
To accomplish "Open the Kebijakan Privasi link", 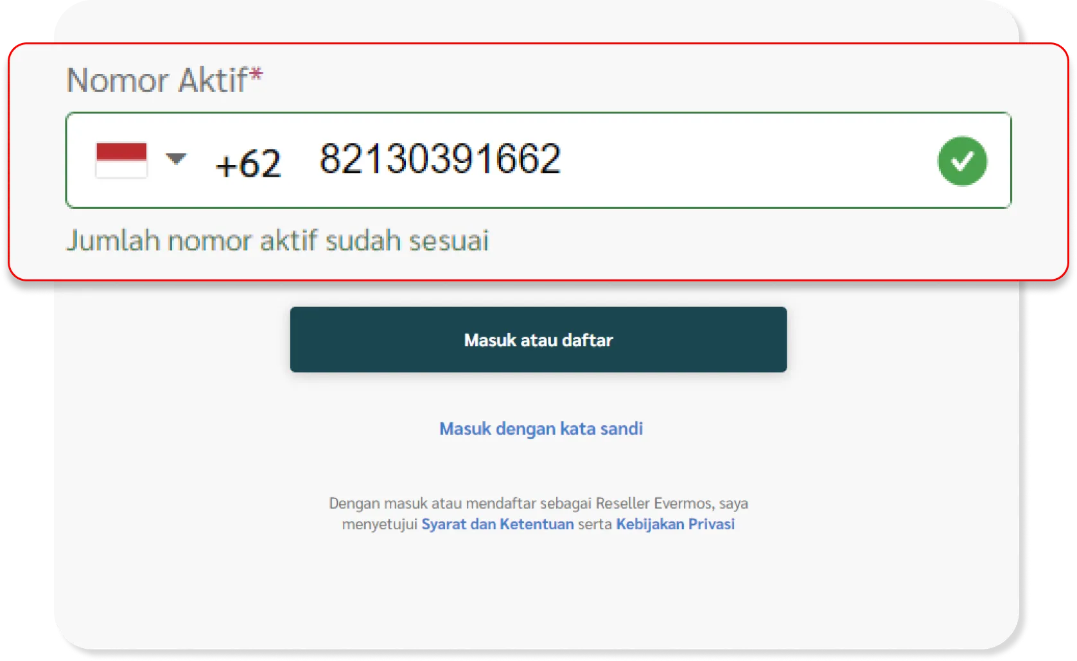I will [x=675, y=524].
